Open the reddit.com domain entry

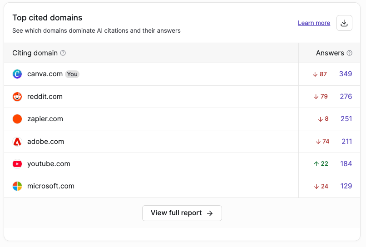[45, 97]
